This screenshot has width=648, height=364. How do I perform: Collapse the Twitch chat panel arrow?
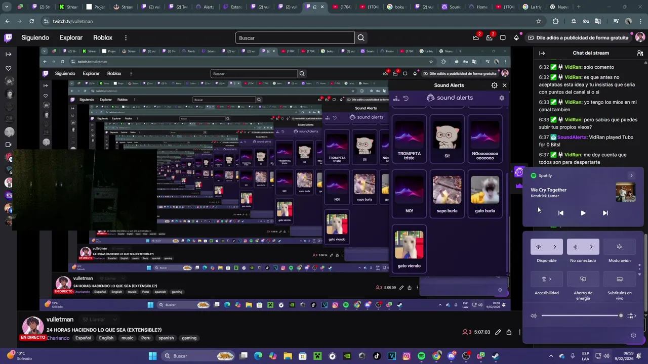[542, 53]
